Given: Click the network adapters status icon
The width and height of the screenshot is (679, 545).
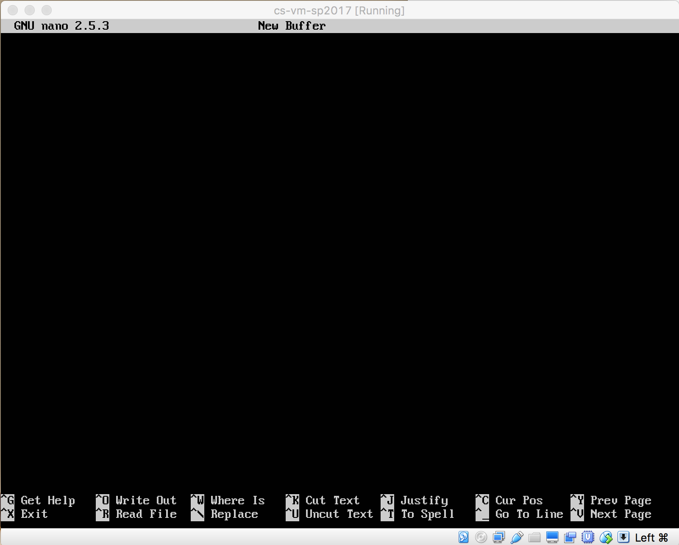Looking at the screenshot, I should [x=499, y=537].
